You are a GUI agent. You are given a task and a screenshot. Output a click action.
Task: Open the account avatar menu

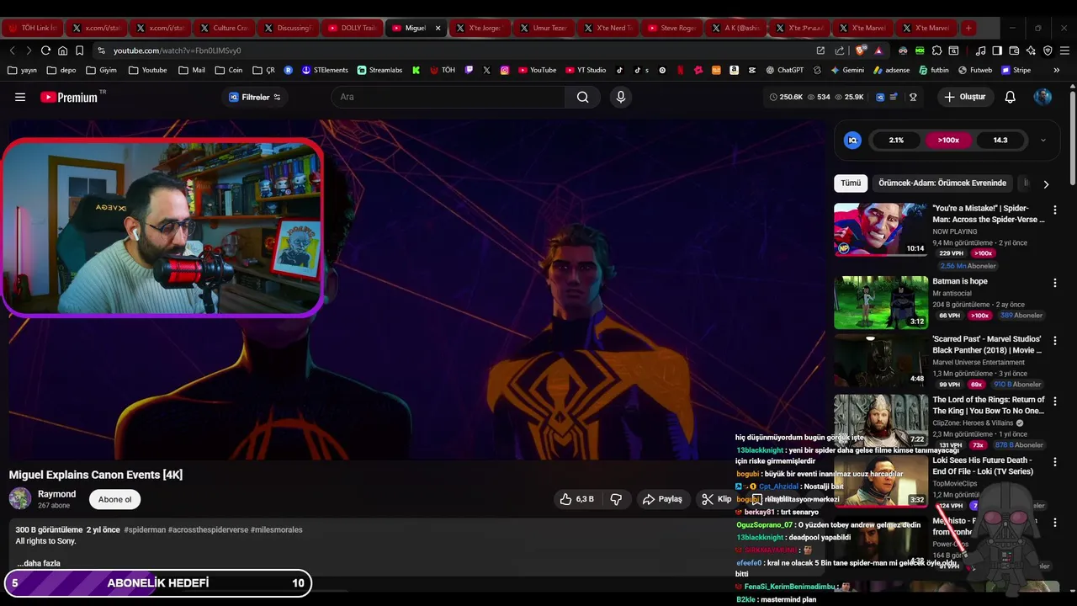[x=1043, y=97]
